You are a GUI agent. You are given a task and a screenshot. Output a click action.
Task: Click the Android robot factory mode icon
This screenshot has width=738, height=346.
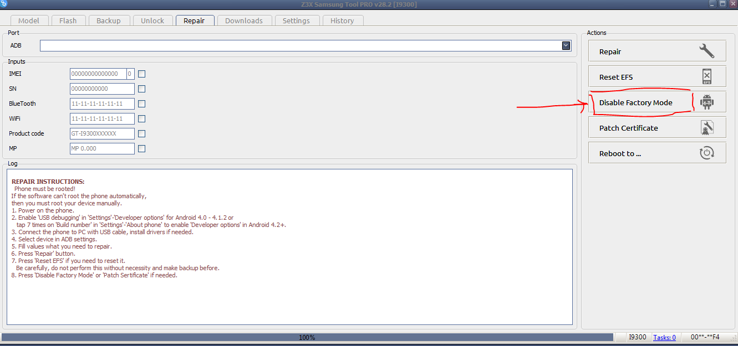pyautogui.click(x=706, y=102)
